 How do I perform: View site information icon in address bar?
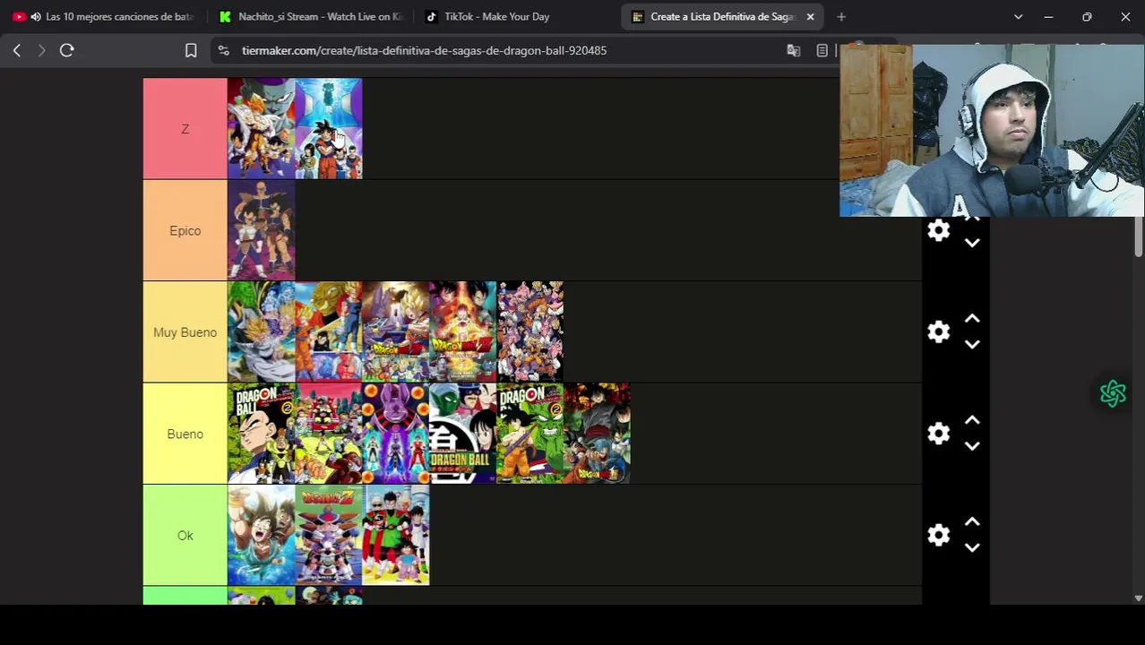coord(224,51)
